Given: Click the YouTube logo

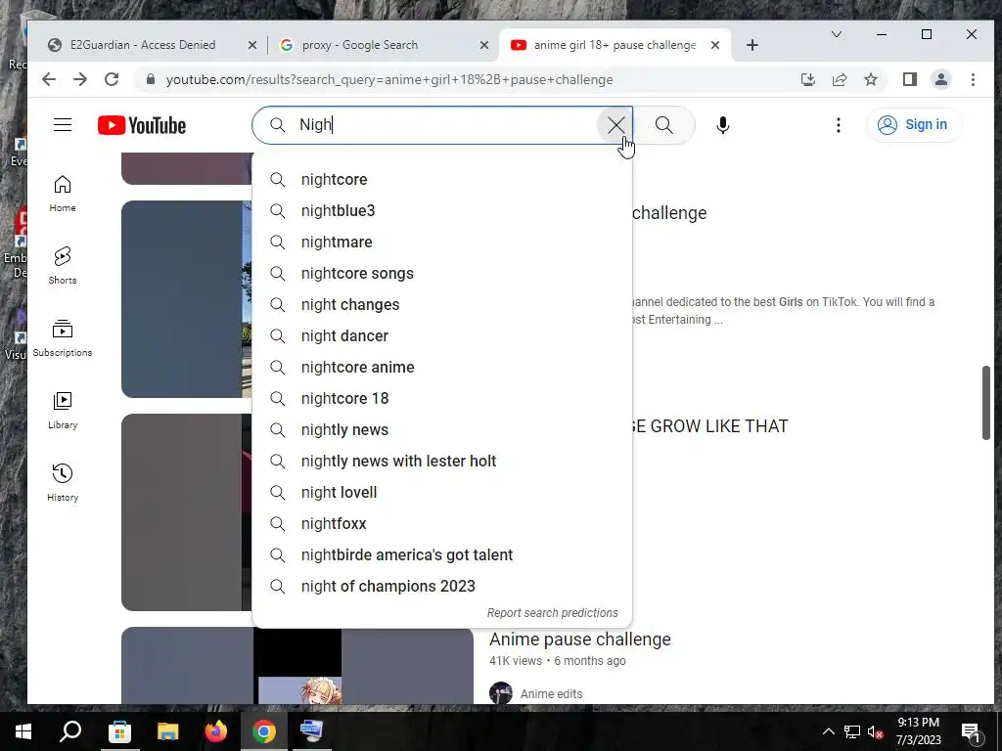Looking at the screenshot, I should pos(142,125).
